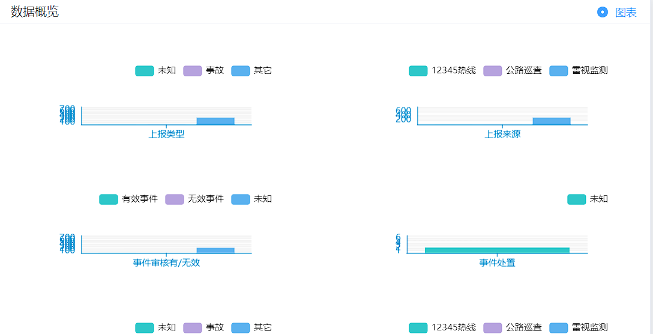
Task: Toggle 未知 legend above 事件处置 chart
Action: point(588,199)
